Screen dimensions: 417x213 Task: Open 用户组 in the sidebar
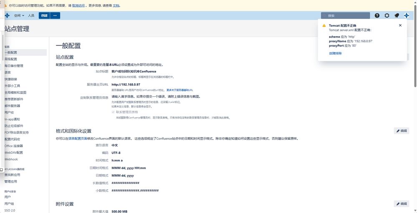(9, 204)
